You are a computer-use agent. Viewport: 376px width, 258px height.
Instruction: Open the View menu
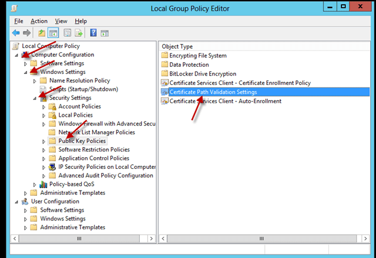[x=61, y=21]
